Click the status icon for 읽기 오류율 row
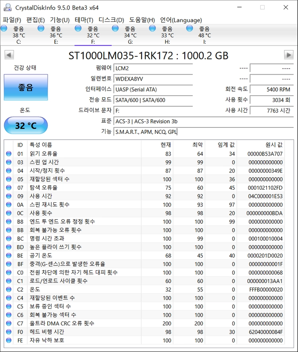This screenshot has height=352, width=298. [9, 154]
